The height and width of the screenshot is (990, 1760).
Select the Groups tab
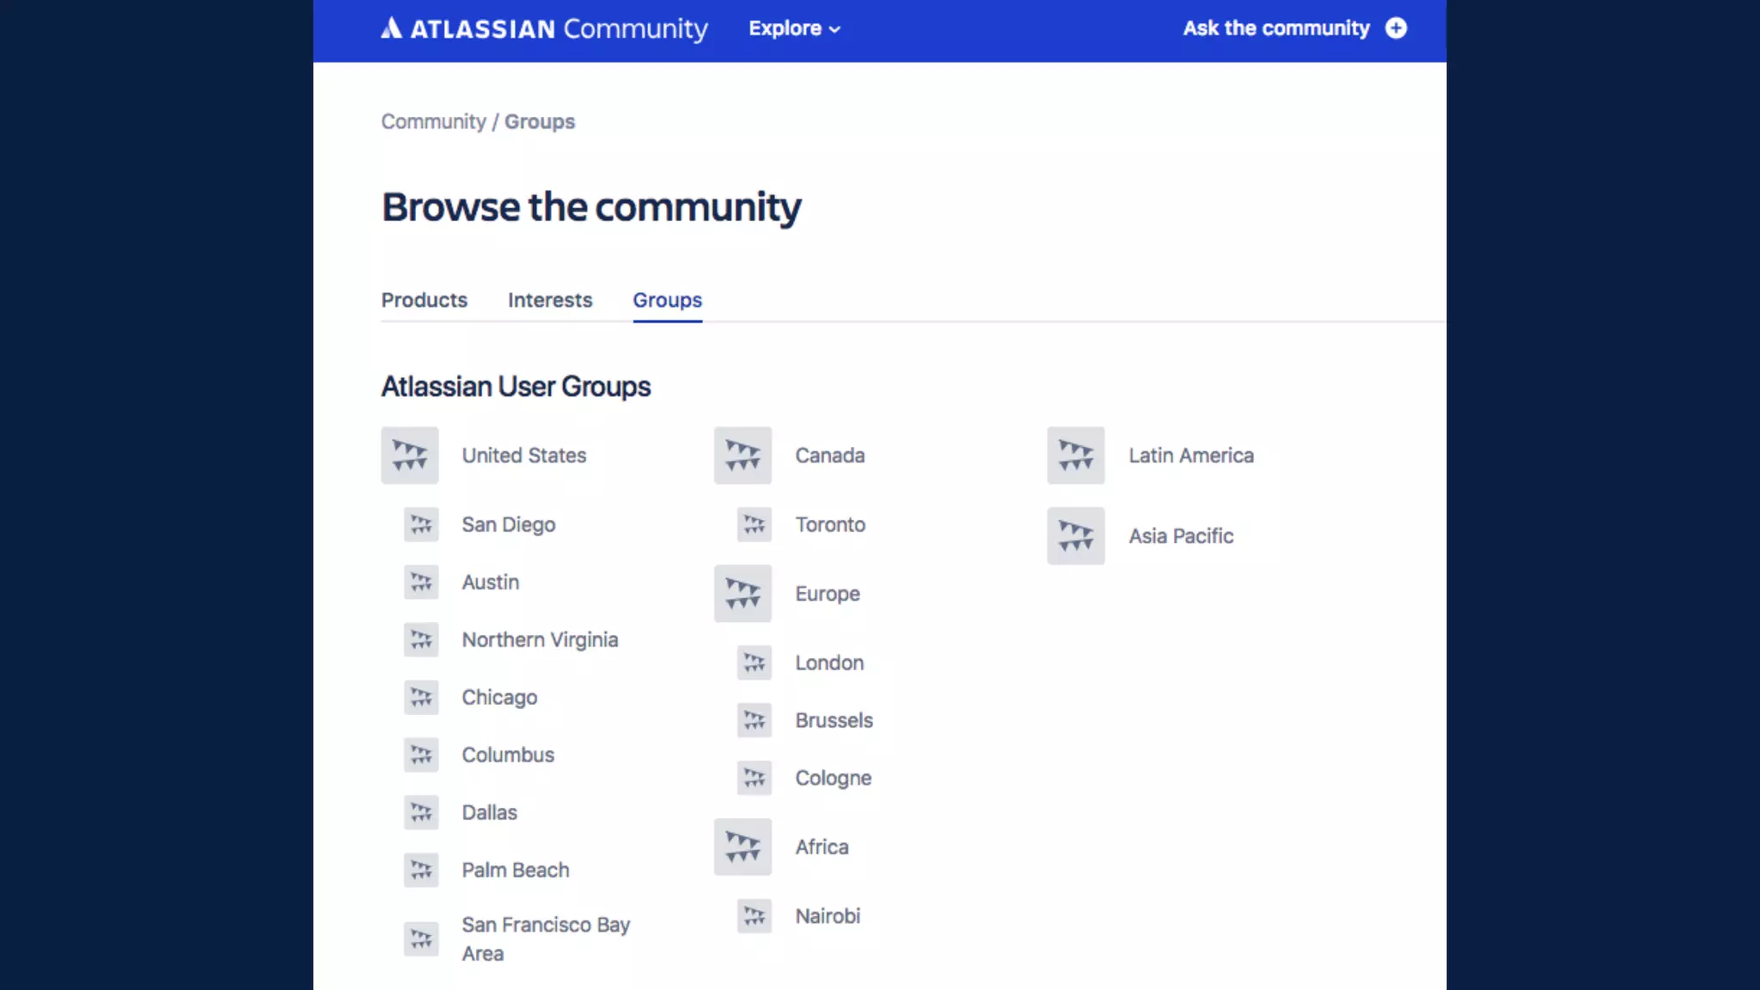pyautogui.click(x=667, y=300)
